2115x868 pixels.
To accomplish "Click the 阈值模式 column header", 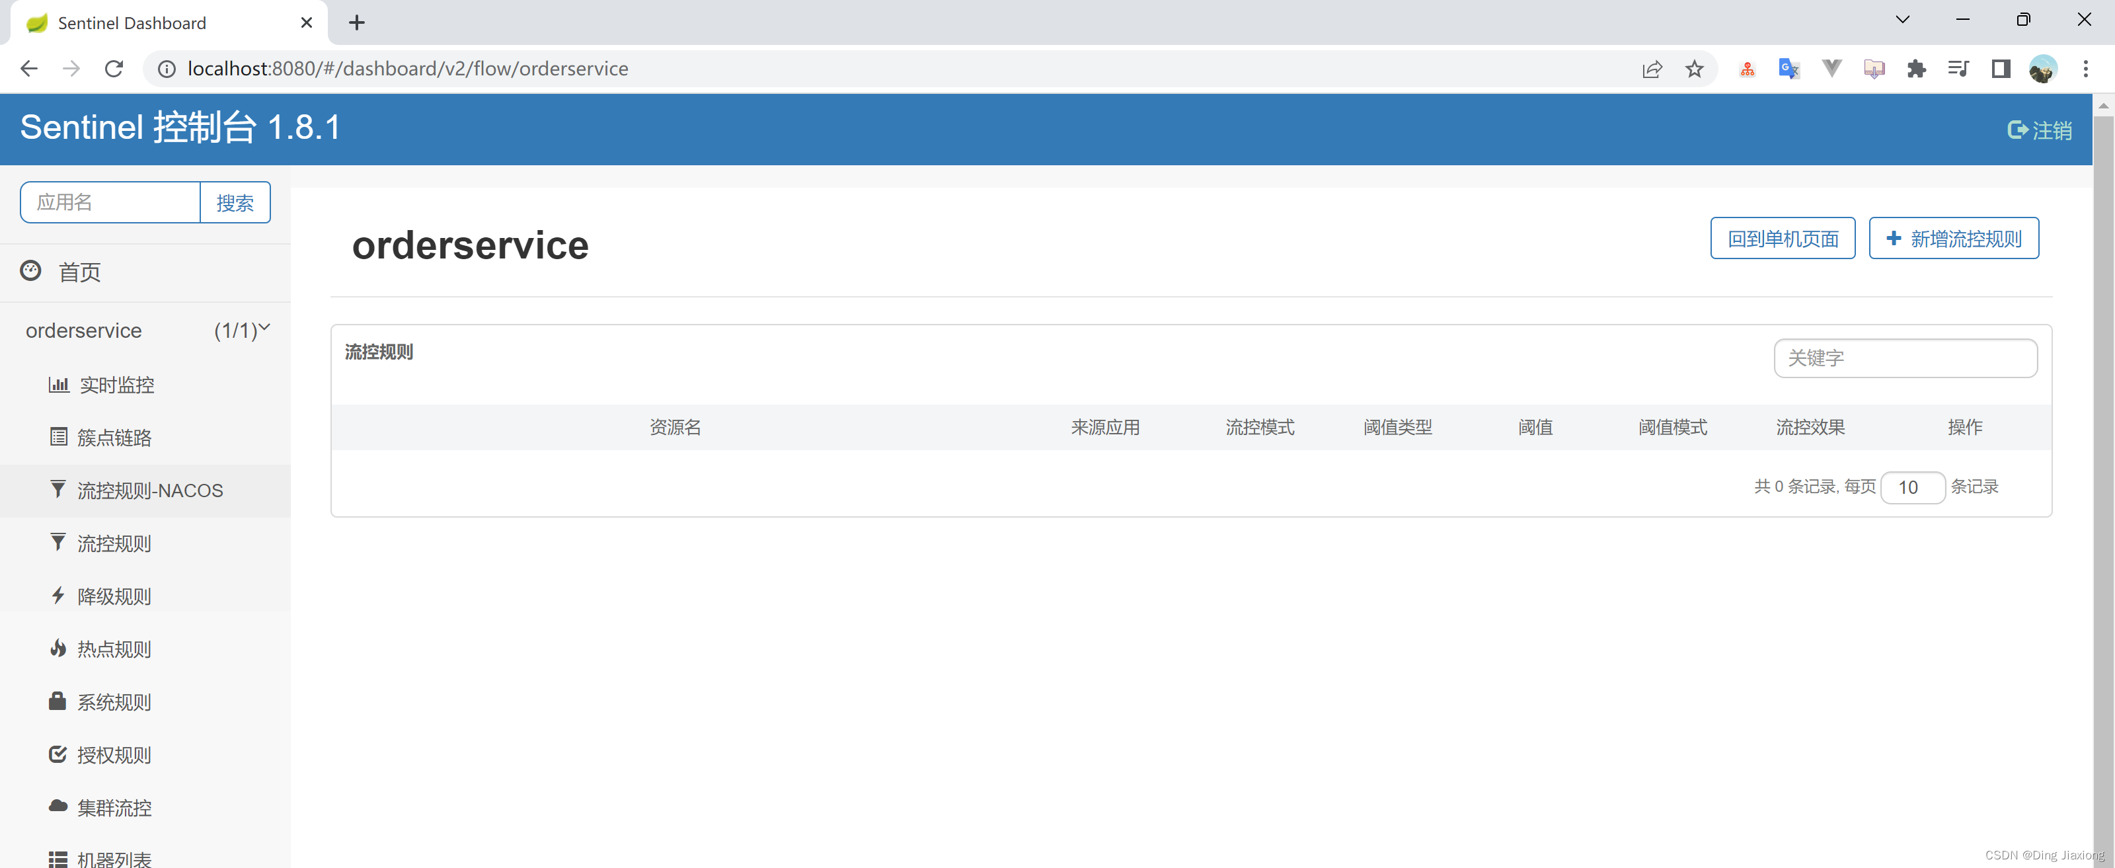I will point(1672,427).
